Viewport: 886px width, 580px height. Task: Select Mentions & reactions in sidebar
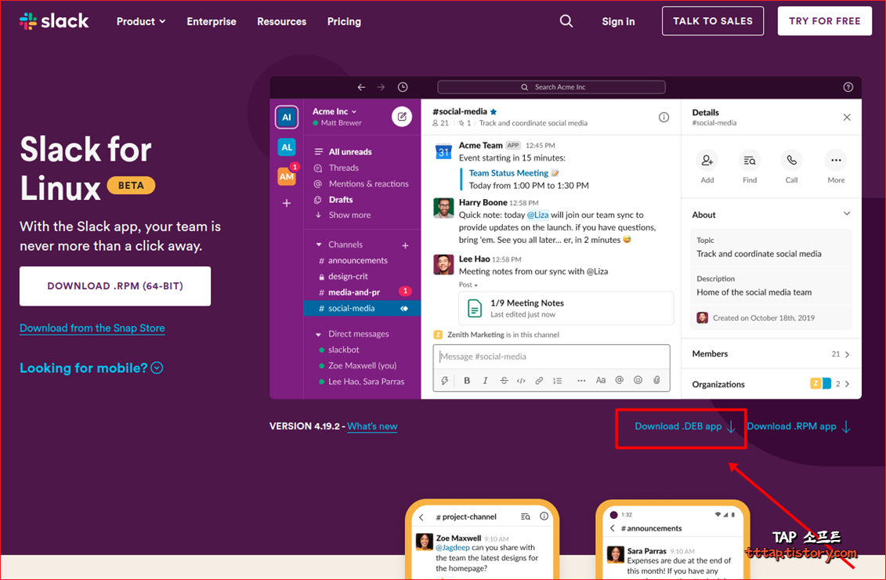click(362, 183)
